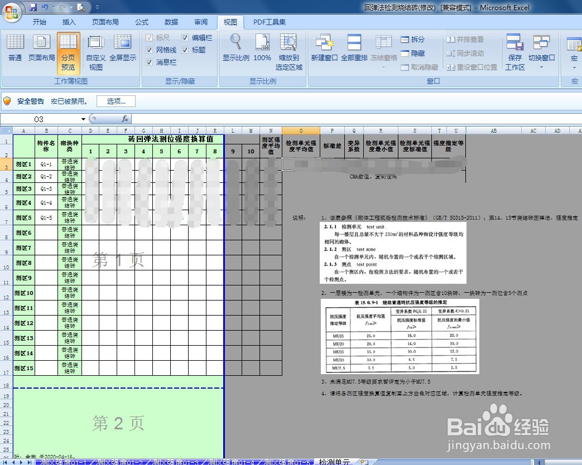Screen dimensions: 582x465
Task: Save Workspace (保存工作区)
Action: (x=515, y=52)
